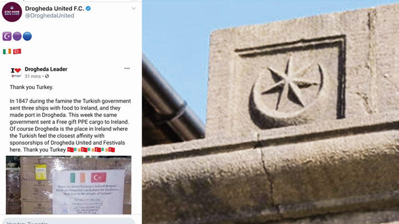Open Drogheda Leader page avatar
This screenshot has width=399, height=224.
click(16, 72)
